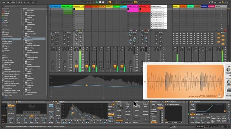This screenshot has width=231, height=129.
Task: Select the Yellow collection tag
Action: click(6, 16)
